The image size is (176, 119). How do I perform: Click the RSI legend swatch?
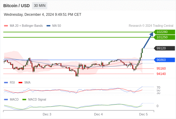(6, 83)
